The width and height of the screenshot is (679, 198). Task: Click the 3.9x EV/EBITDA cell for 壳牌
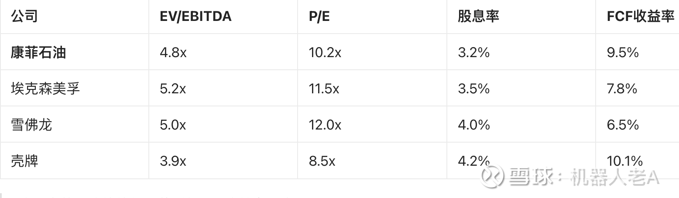pyautogui.click(x=173, y=161)
